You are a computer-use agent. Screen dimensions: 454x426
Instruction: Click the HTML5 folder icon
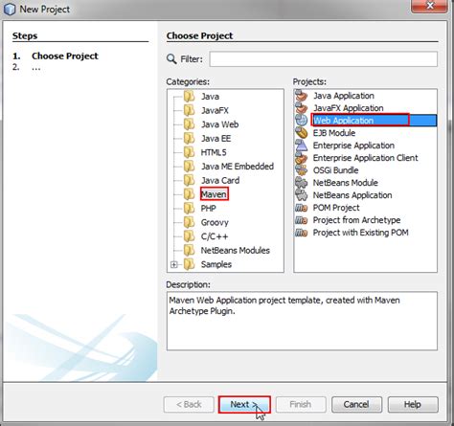(190, 152)
